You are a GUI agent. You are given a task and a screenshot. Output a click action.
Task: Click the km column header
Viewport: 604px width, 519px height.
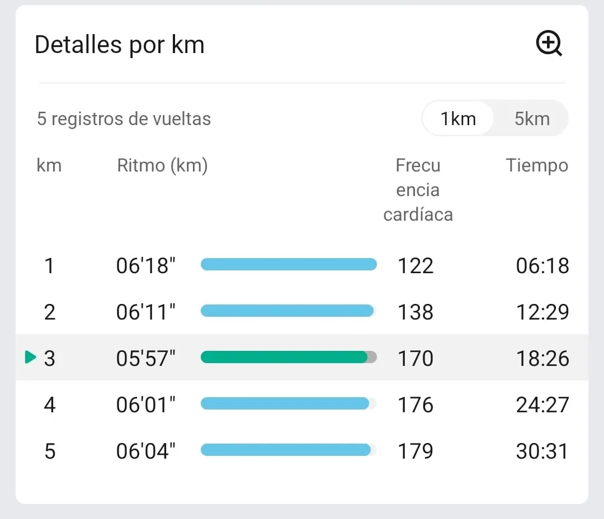click(x=49, y=166)
